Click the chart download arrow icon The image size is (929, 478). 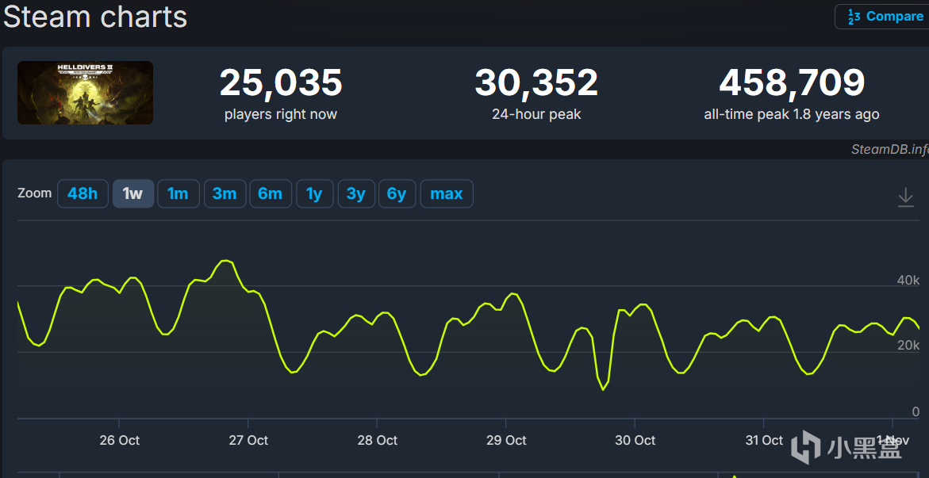(x=905, y=197)
